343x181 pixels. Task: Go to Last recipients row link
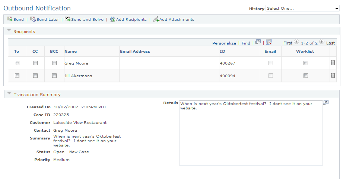pos(330,43)
